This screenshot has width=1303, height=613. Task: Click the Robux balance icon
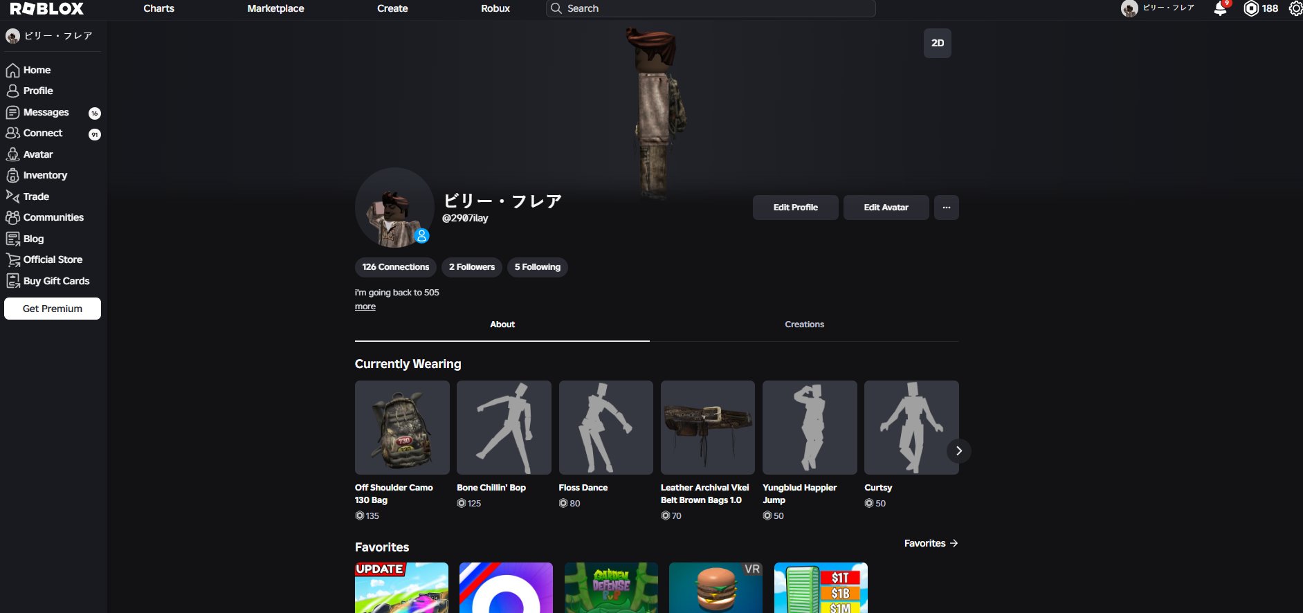coord(1251,9)
